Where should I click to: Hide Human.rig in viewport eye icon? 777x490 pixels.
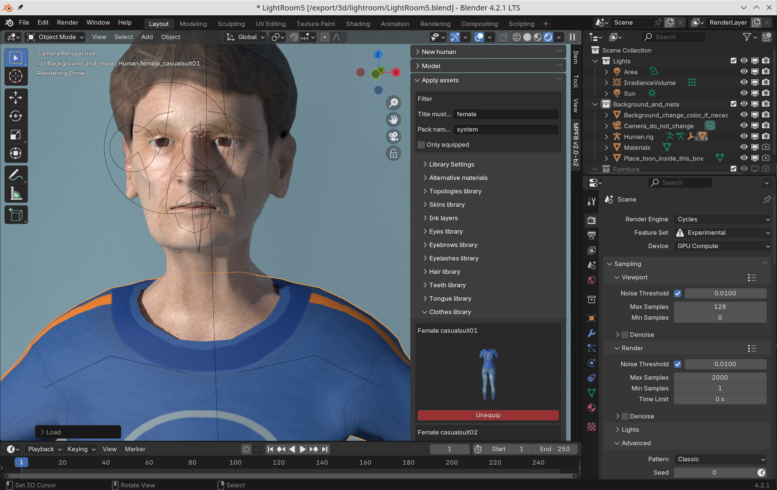click(744, 136)
